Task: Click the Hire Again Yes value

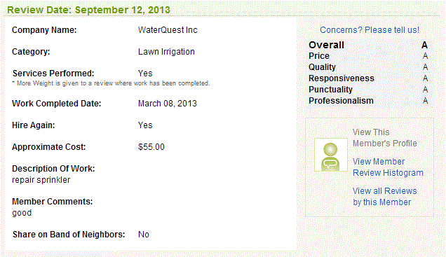Action: [145, 125]
